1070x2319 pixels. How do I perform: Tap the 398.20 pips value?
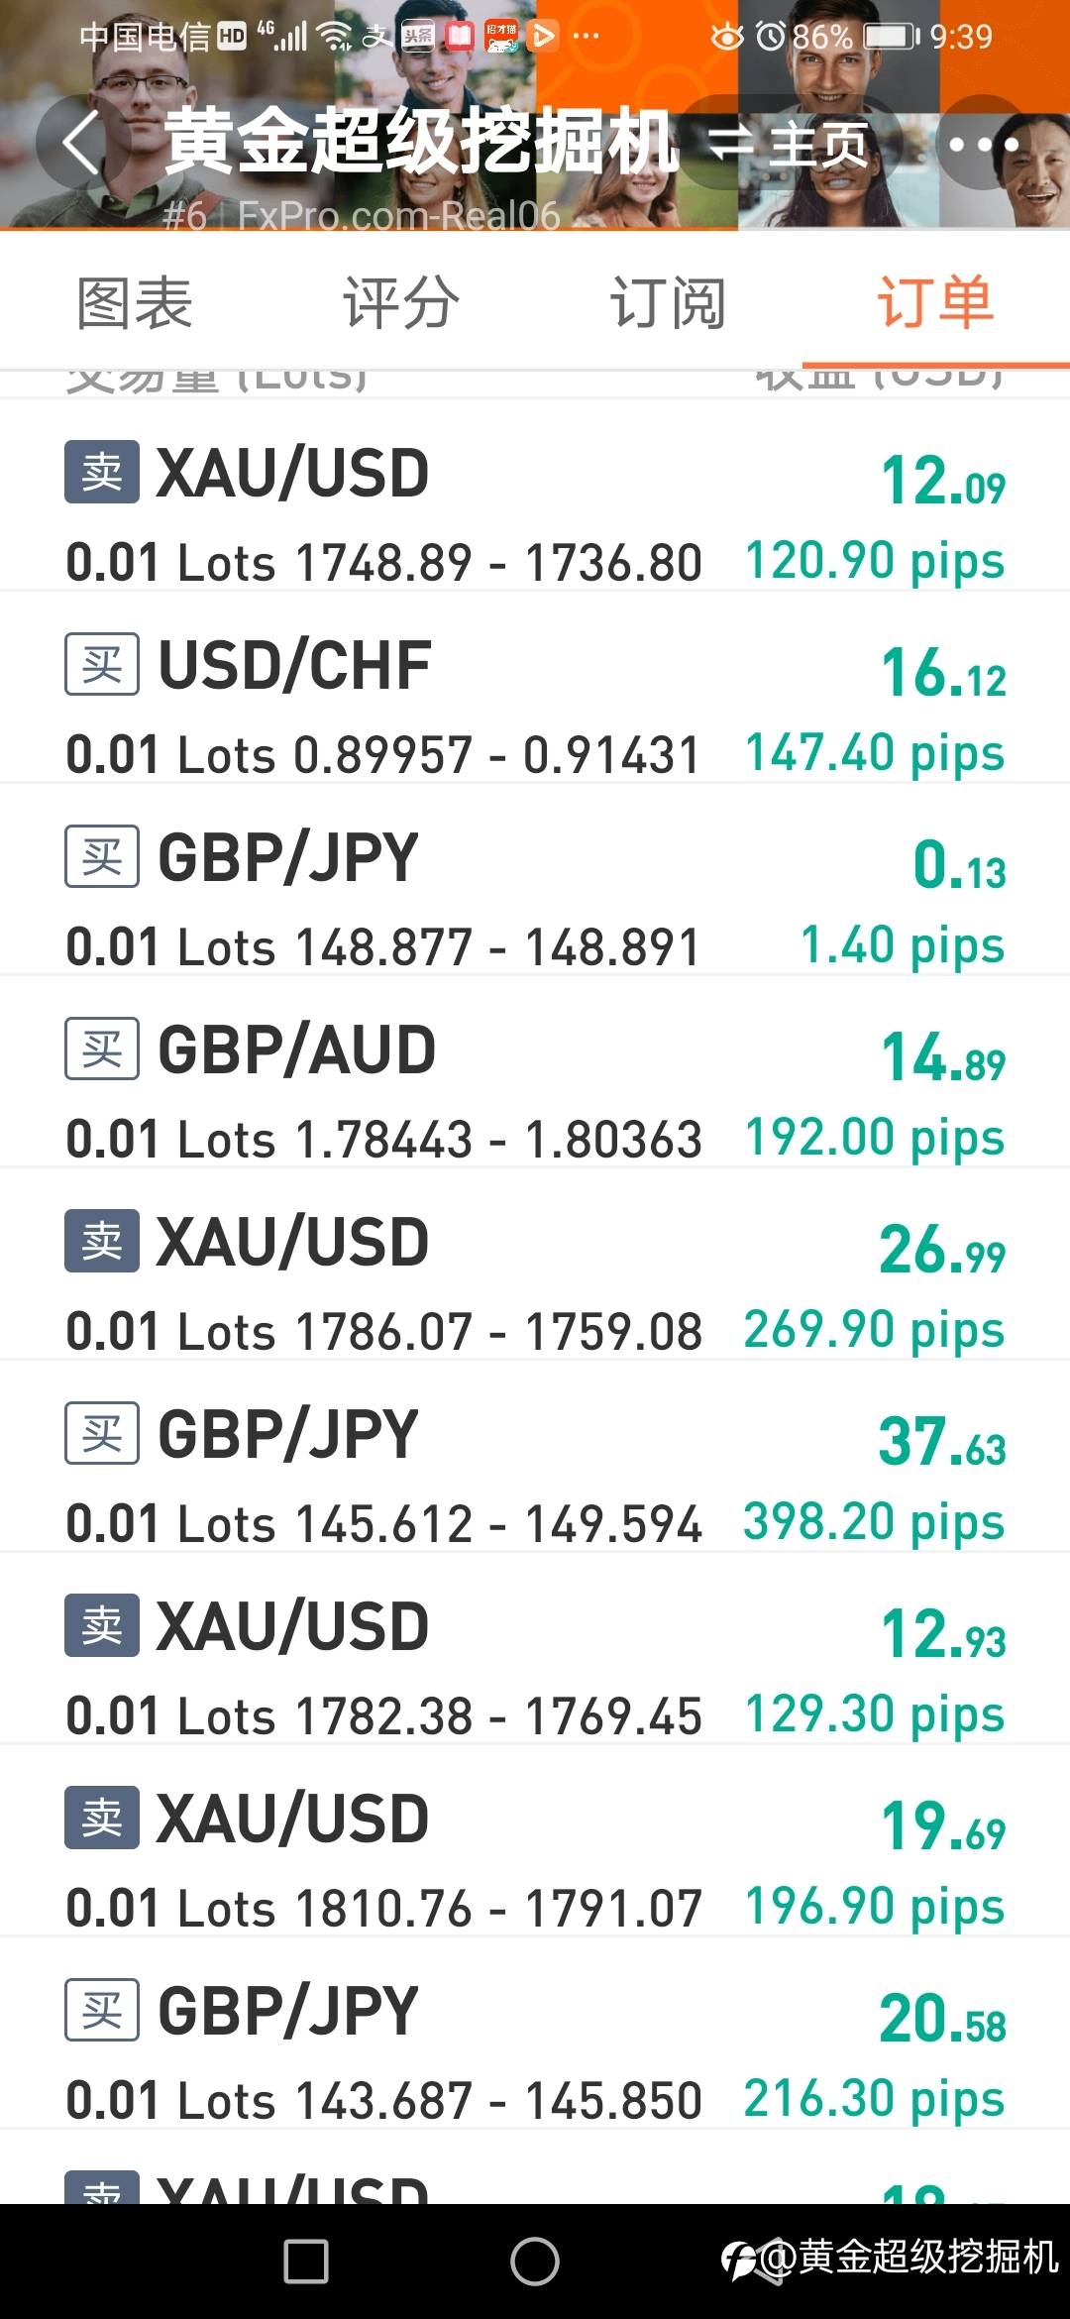pyautogui.click(x=874, y=1522)
